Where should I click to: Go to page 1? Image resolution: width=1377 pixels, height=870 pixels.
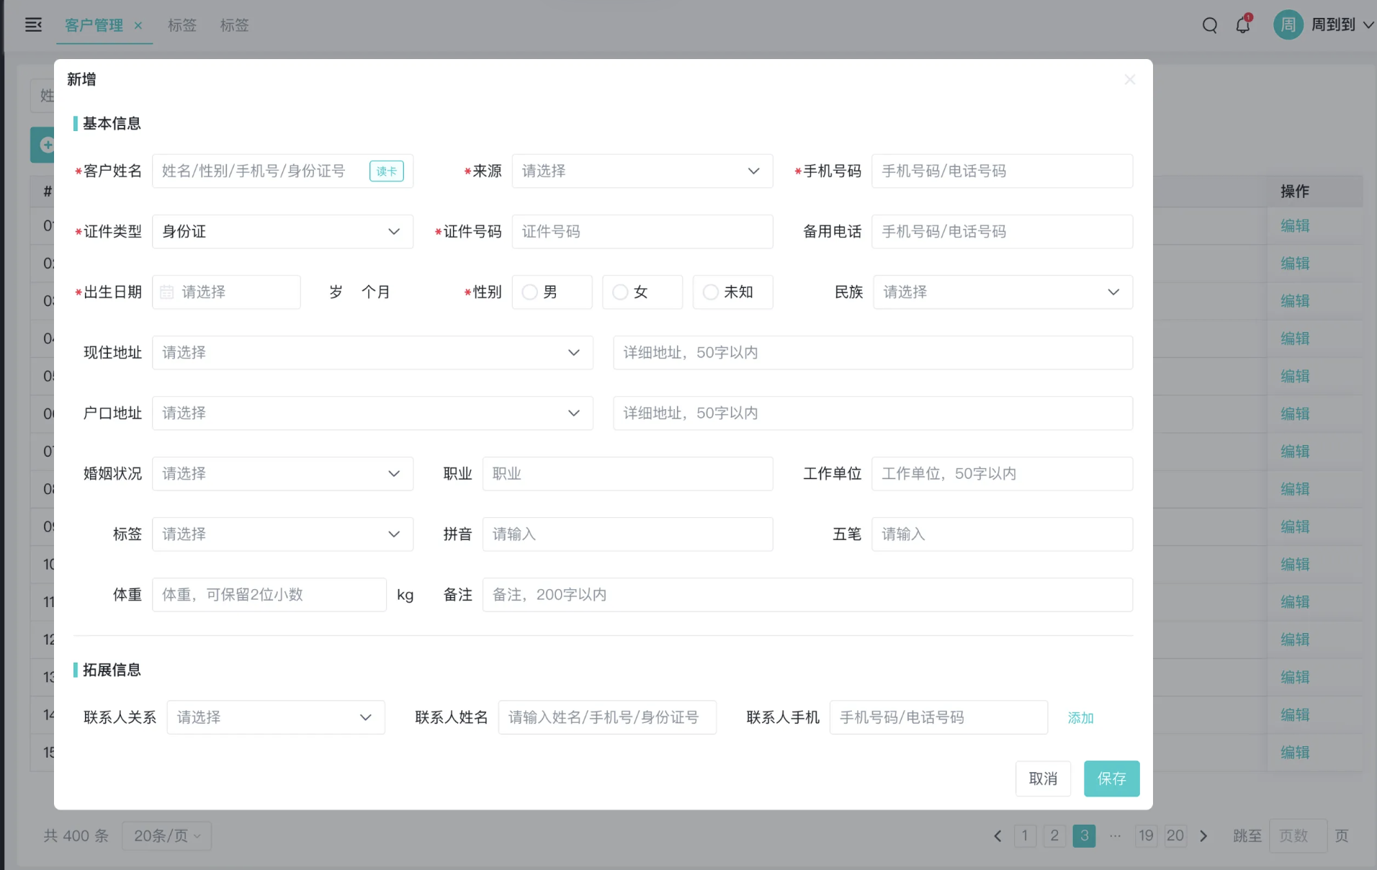click(x=1025, y=835)
